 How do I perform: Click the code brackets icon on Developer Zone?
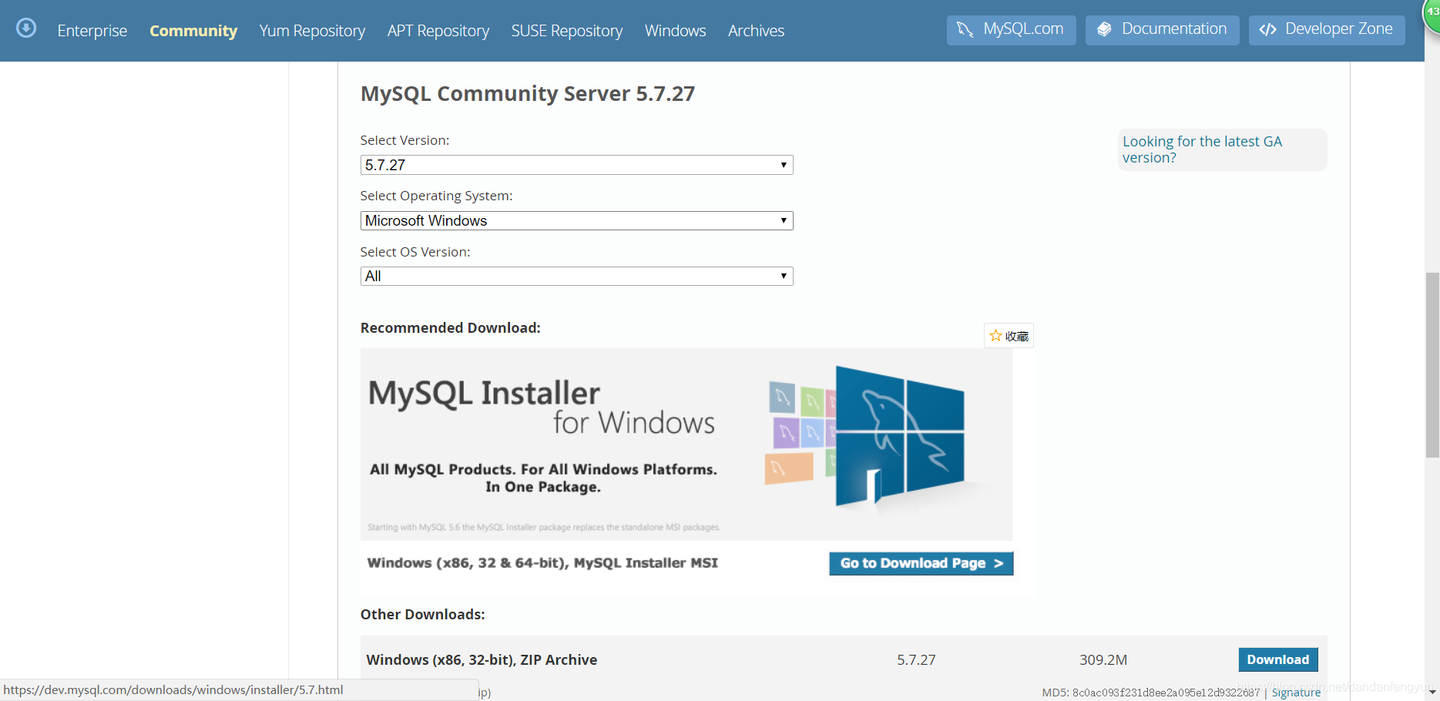[1267, 29]
